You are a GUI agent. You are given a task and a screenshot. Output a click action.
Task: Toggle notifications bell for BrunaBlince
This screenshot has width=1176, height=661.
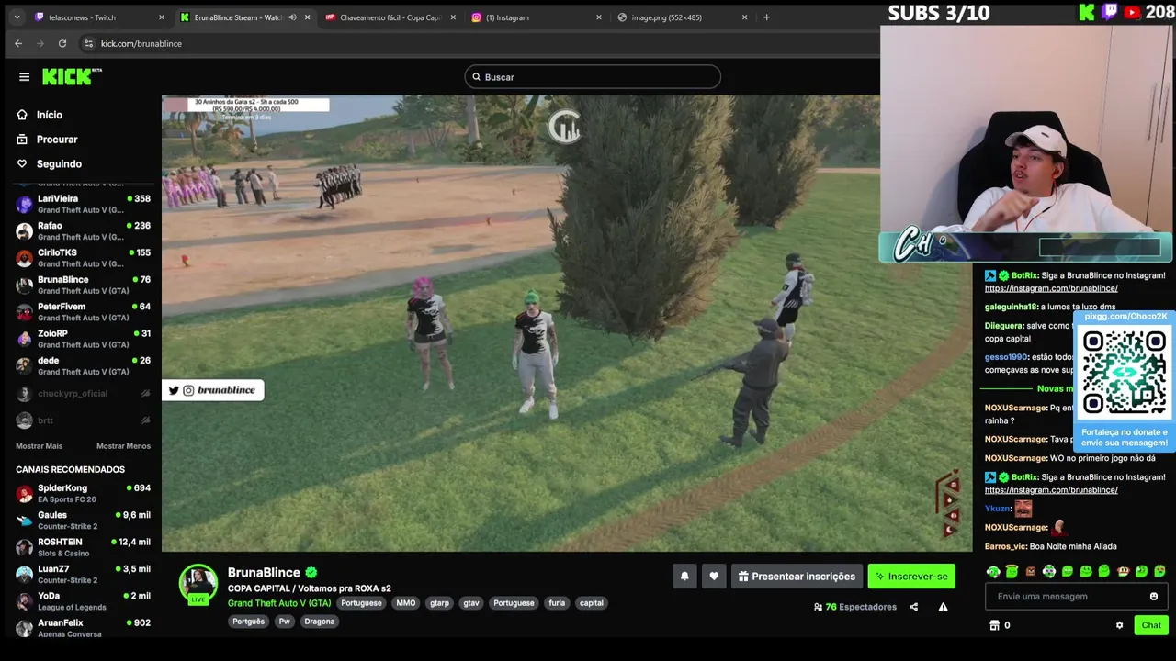(x=684, y=577)
